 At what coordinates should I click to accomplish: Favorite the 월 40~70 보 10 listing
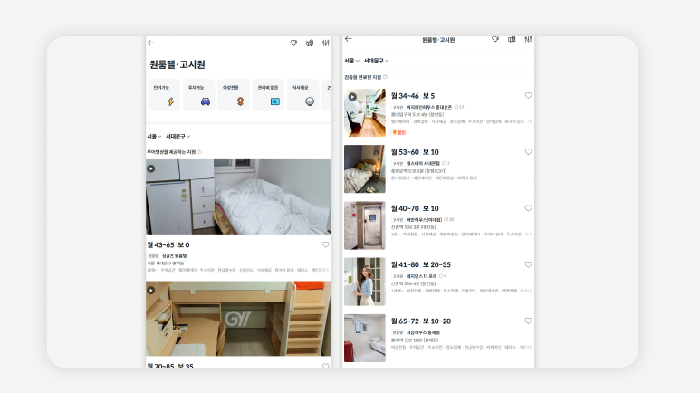coord(528,208)
